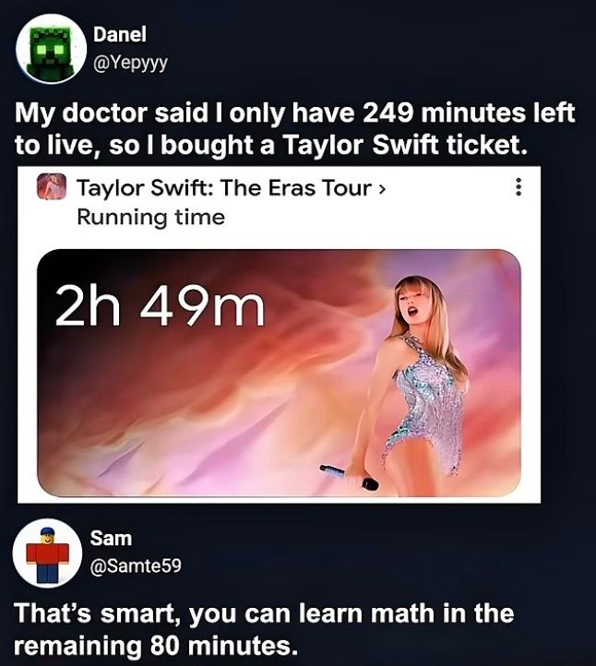Open Danel's tweet about the doctor

[295, 129]
